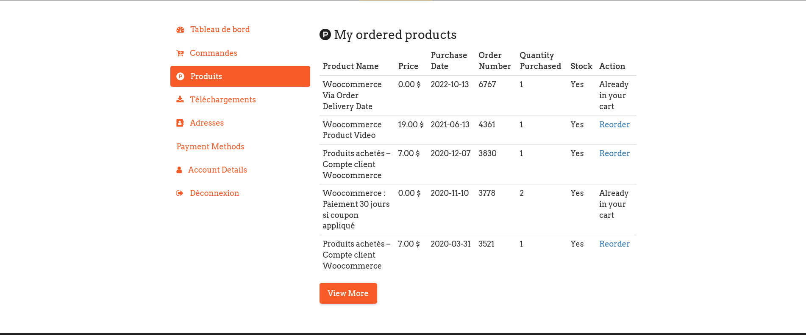Click the user icon beside Account Details
Screen dimensions: 806x335
pos(179,170)
